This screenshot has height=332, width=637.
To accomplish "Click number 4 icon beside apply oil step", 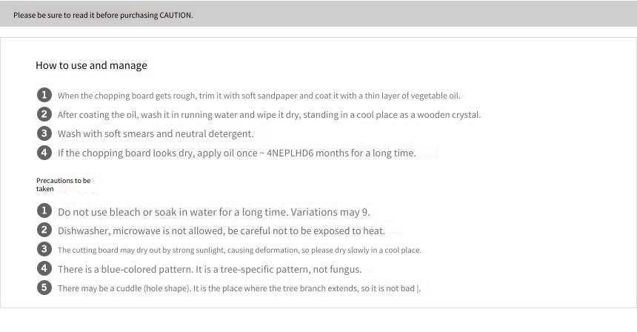I will 44,153.
